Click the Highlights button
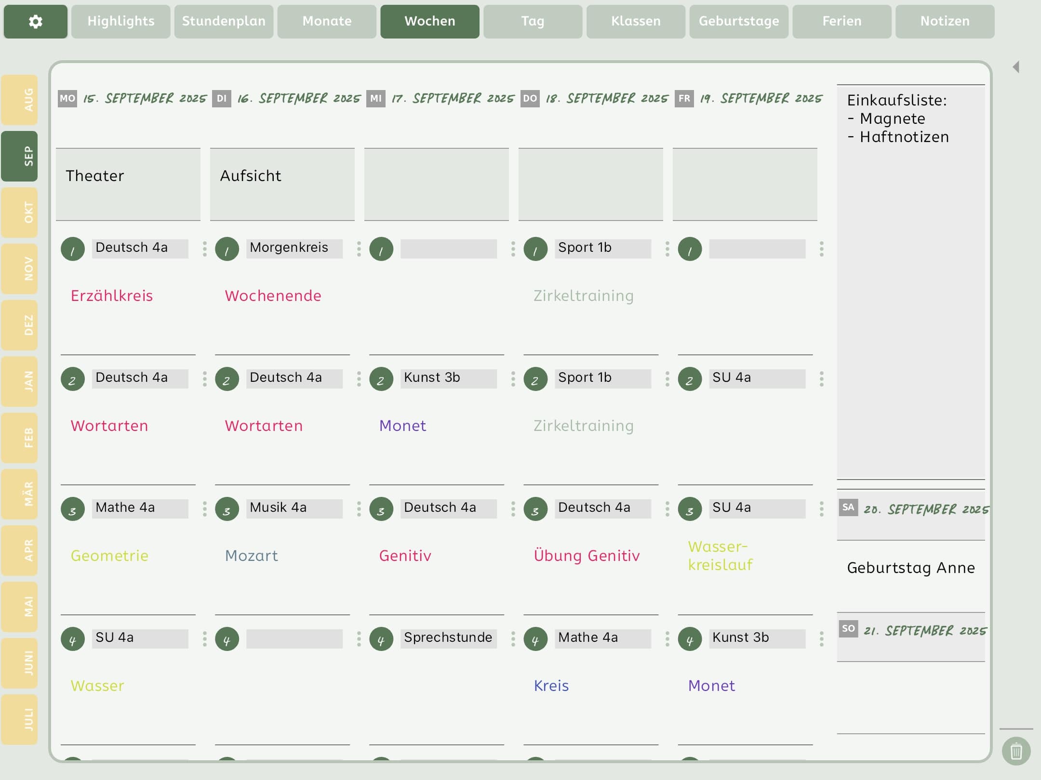This screenshot has width=1041, height=780. 120,21
